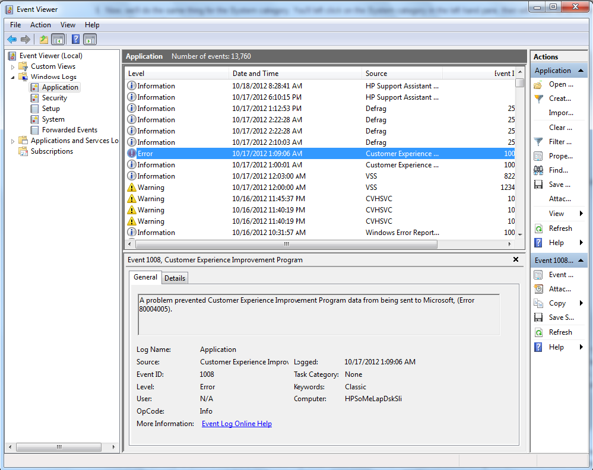
Task: Click the Find binoculars icon
Action: 538,170
